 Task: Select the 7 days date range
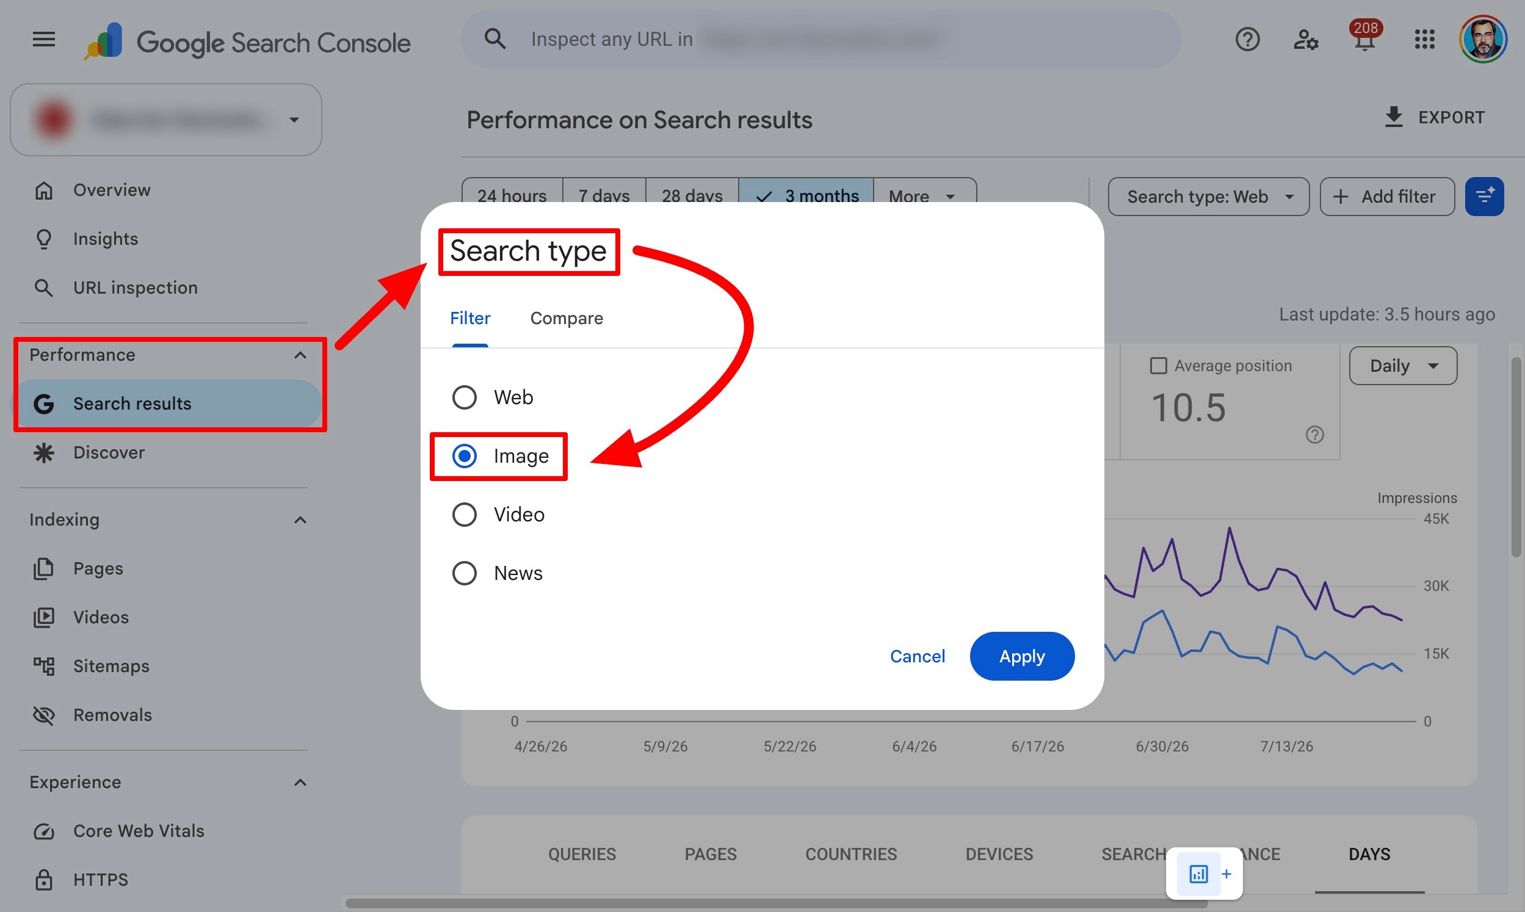click(604, 197)
